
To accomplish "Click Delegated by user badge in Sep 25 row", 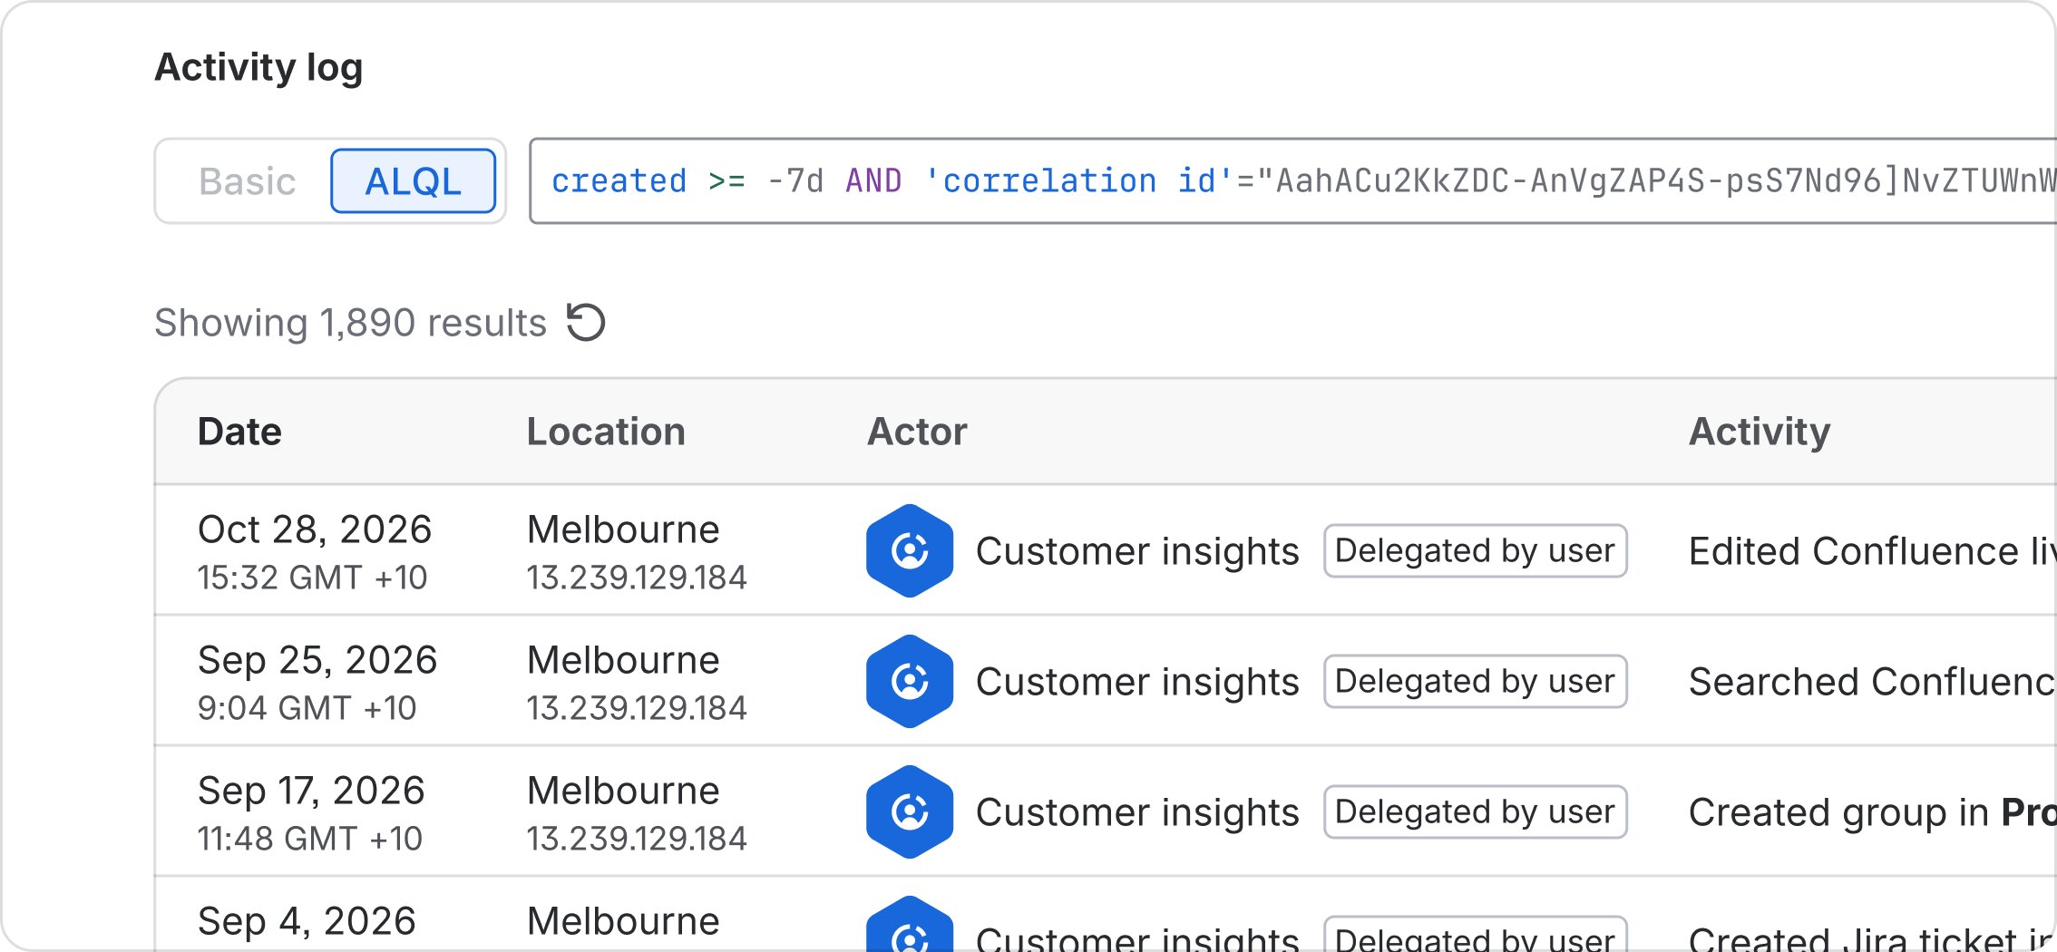I will (1476, 681).
